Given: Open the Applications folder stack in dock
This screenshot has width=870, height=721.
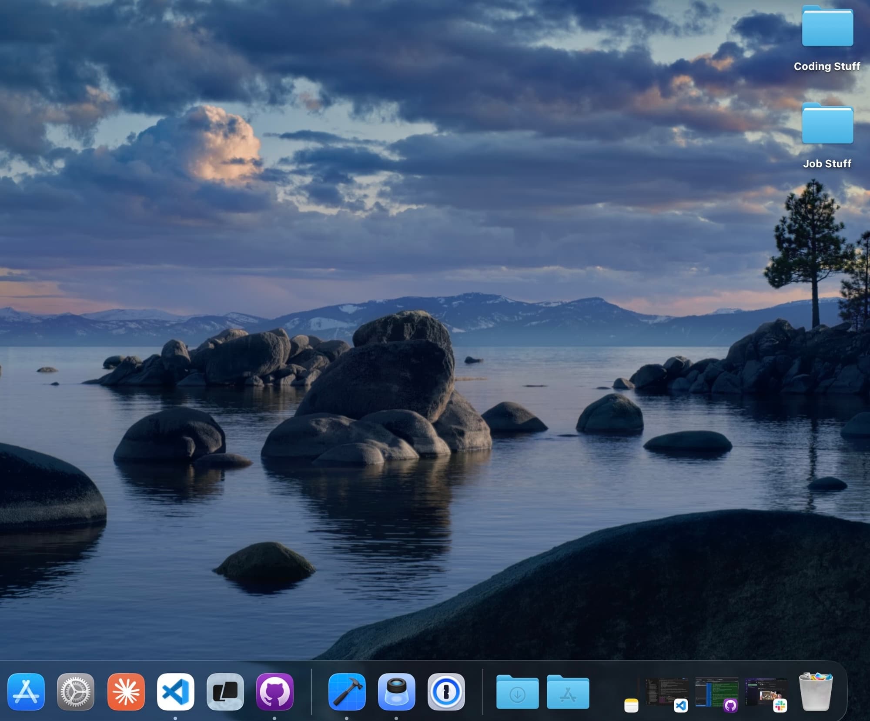Looking at the screenshot, I should pyautogui.click(x=568, y=692).
